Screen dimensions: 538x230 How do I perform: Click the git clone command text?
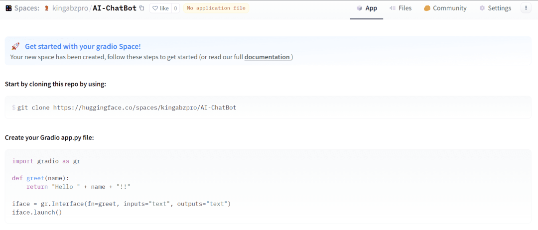pyautogui.click(x=127, y=108)
